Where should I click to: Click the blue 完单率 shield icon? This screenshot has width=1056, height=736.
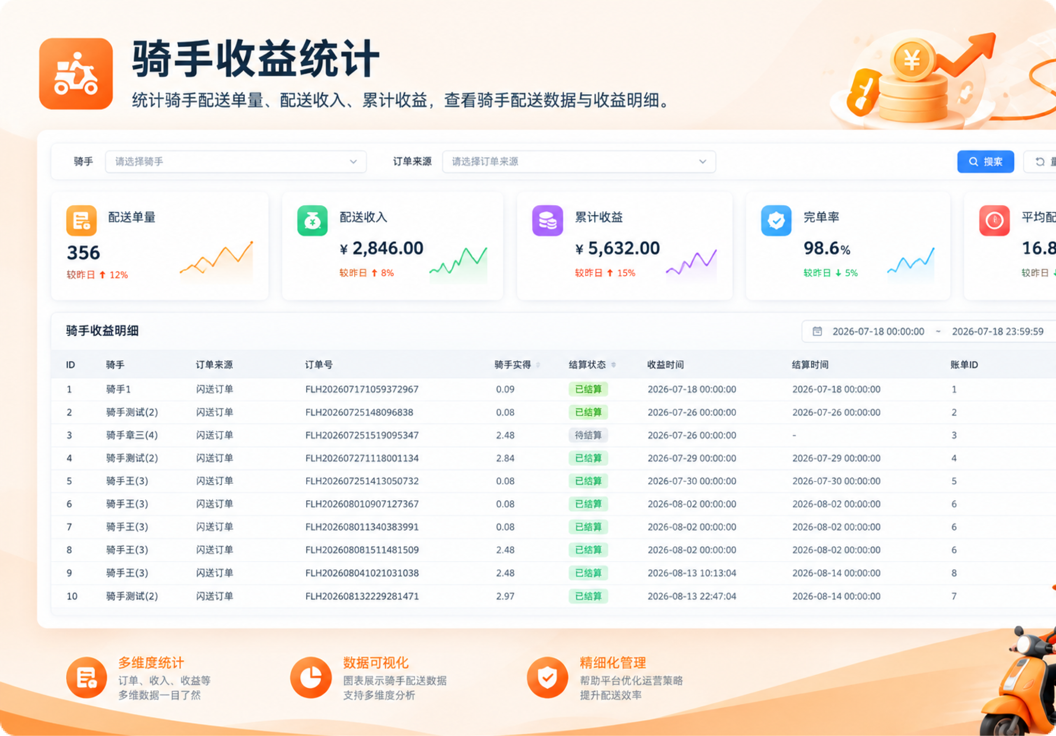click(x=776, y=220)
